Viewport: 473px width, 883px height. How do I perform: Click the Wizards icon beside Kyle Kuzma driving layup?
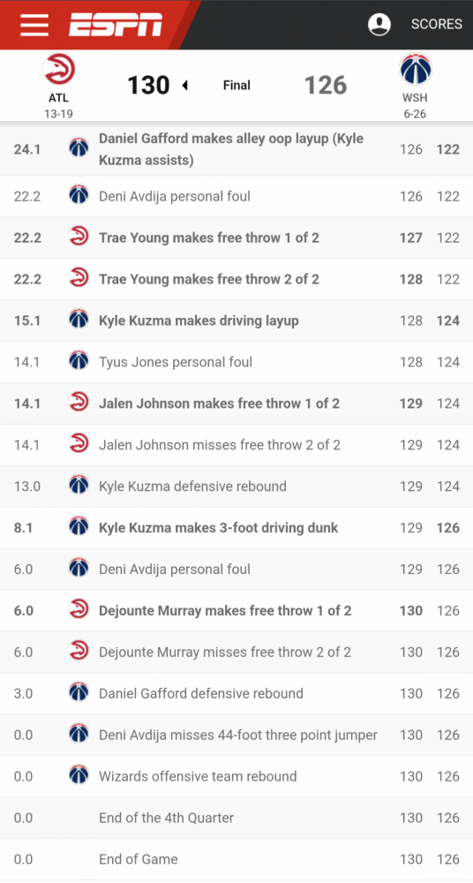pyautogui.click(x=79, y=321)
